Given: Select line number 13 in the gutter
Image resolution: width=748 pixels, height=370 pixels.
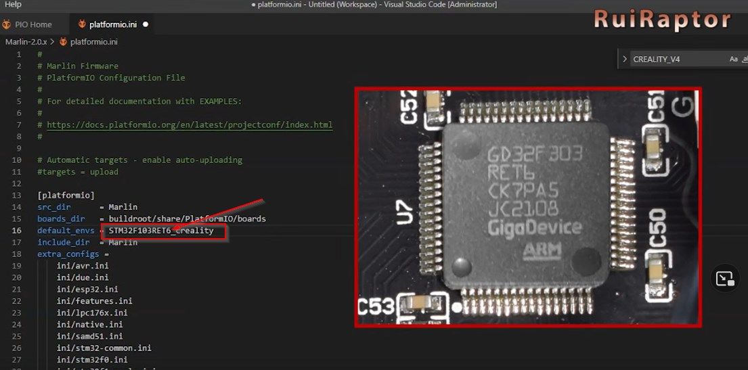Looking at the screenshot, I should click(17, 195).
